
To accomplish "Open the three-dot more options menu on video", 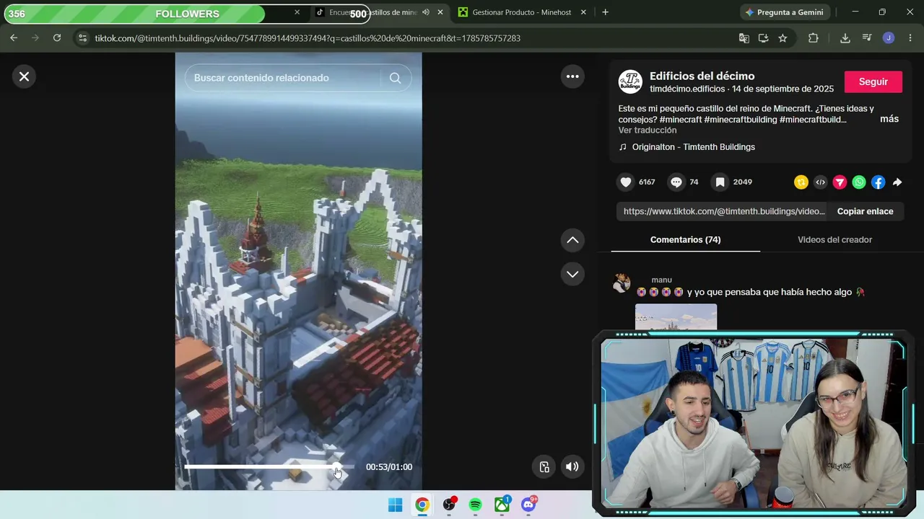I will point(572,76).
